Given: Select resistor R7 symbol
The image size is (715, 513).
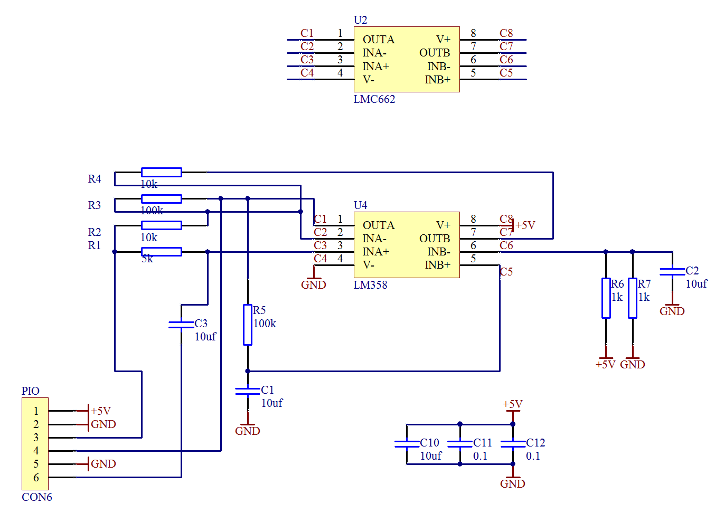Looking at the screenshot, I should click(633, 298).
